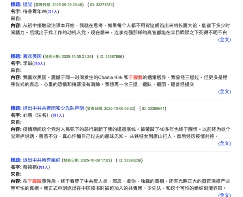This screenshot has height=197, width=243.
Task: Open "退出中共共青团和少先队声明" title link
Action: 53,109
